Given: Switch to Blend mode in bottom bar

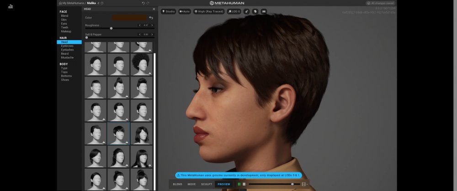Looking at the screenshot, I should pyautogui.click(x=177, y=184).
